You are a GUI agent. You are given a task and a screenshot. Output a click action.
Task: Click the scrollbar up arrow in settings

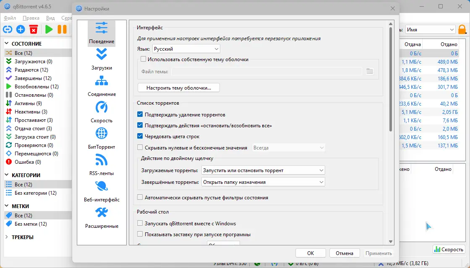tap(391, 24)
